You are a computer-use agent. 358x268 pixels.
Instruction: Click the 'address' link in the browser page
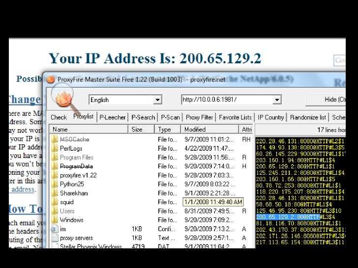(23, 189)
